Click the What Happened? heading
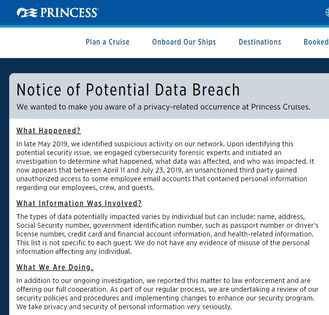This screenshot has height=315, width=329. (x=49, y=131)
